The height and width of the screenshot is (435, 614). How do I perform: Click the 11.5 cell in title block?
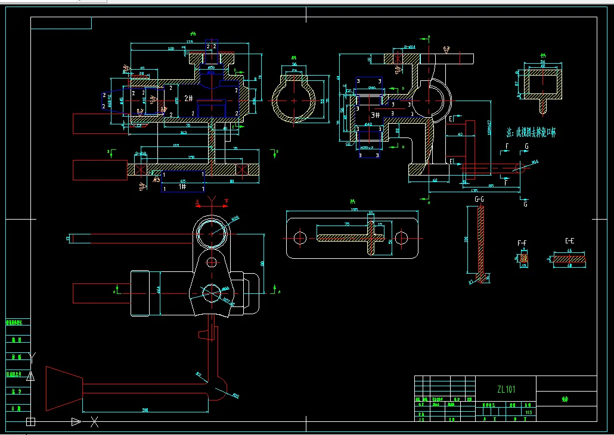529,412
